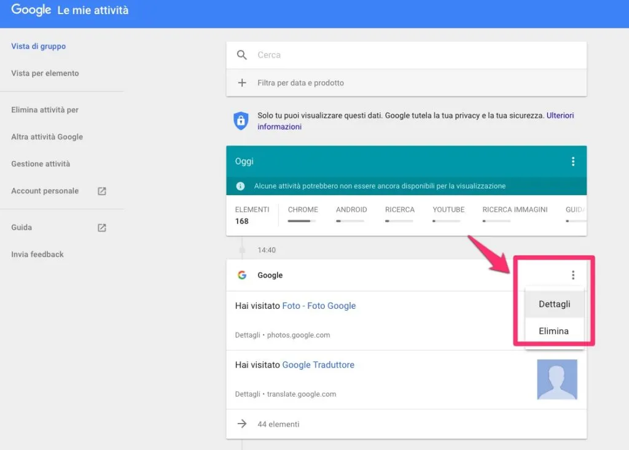Open the three-dot menu on the Google activity item
This screenshot has height=450, width=629.
pyautogui.click(x=573, y=274)
